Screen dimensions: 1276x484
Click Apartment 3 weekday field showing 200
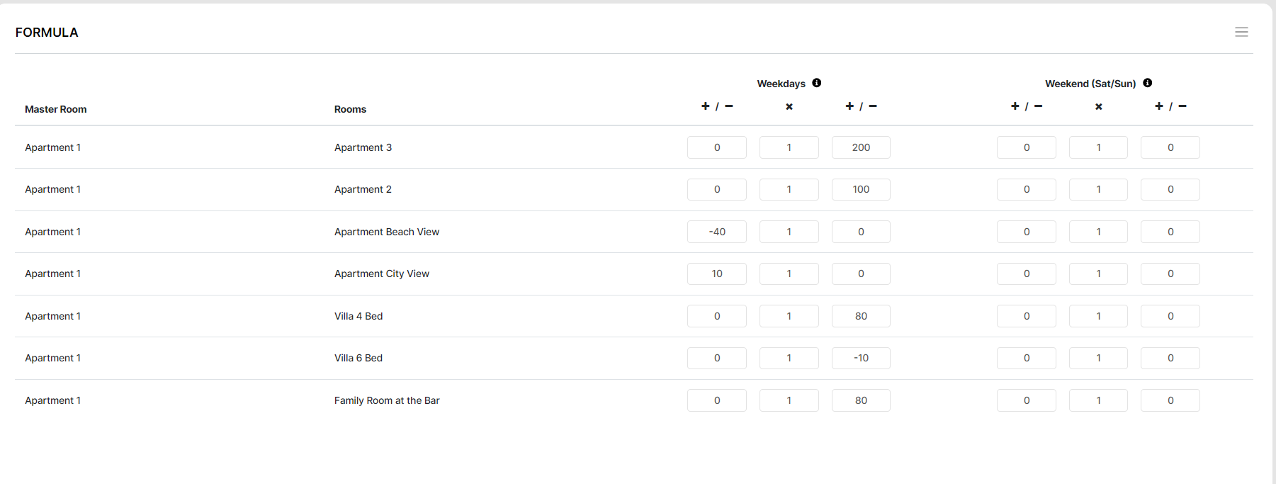[x=861, y=147]
